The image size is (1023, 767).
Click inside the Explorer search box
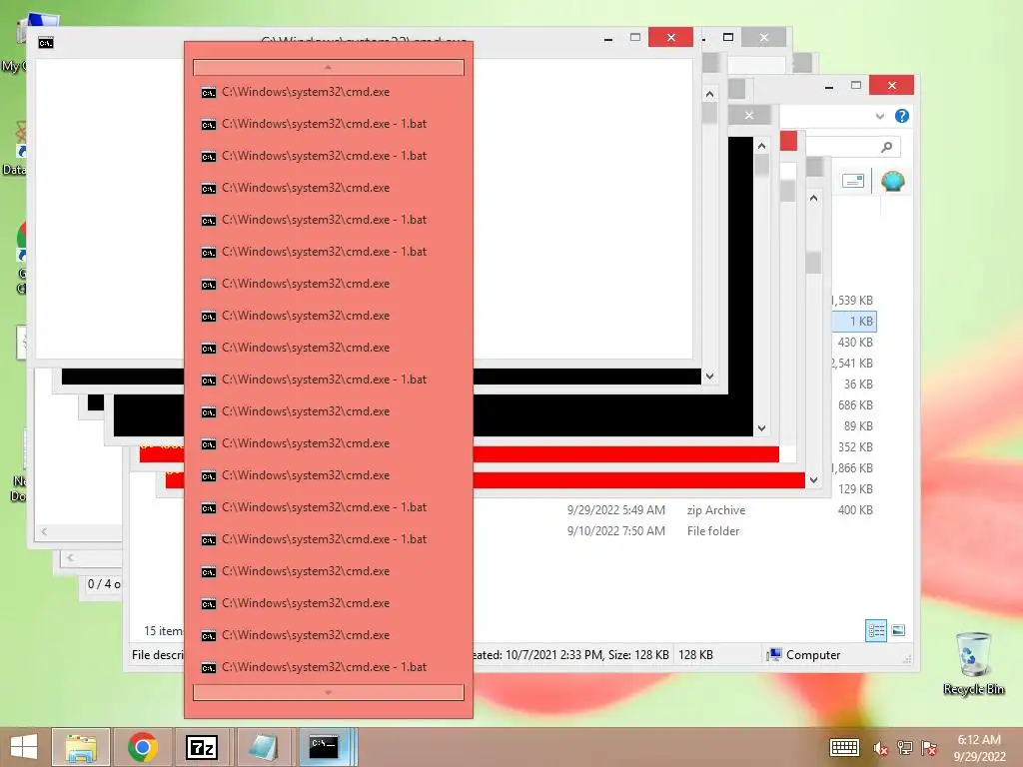tap(853, 148)
